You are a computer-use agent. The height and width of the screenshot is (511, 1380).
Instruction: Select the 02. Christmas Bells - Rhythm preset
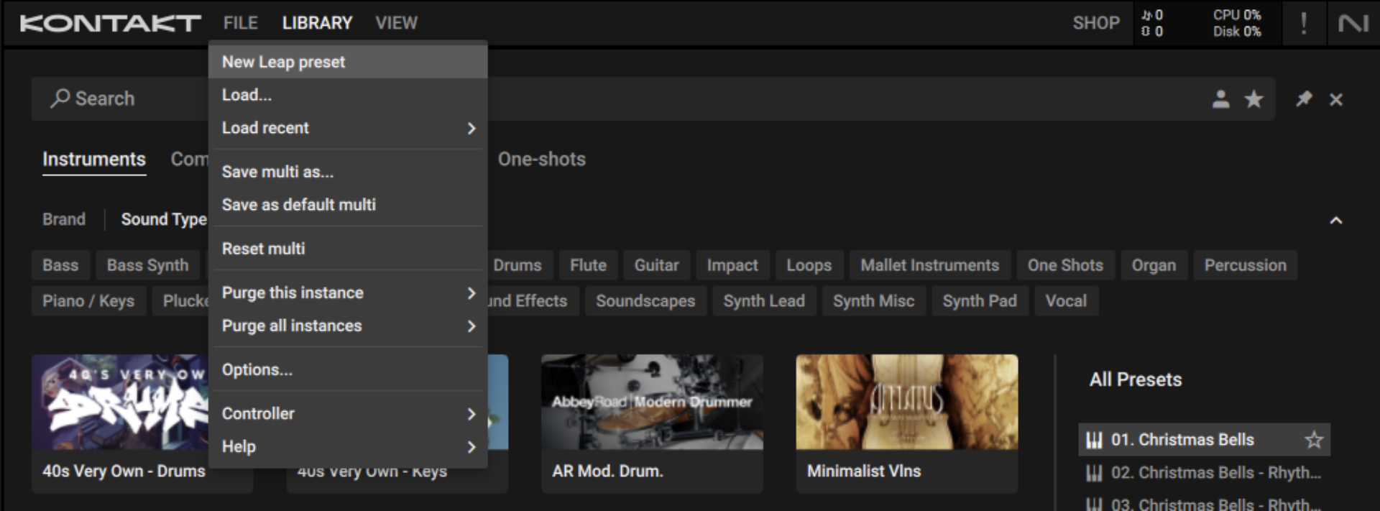click(x=1215, y=473)
